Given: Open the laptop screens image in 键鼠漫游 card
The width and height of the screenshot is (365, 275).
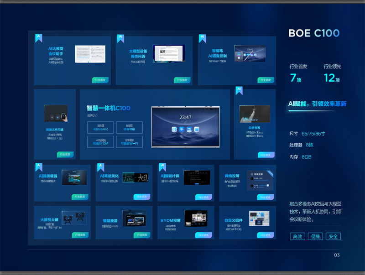Looking at the screenshot, I should point(135,218).
